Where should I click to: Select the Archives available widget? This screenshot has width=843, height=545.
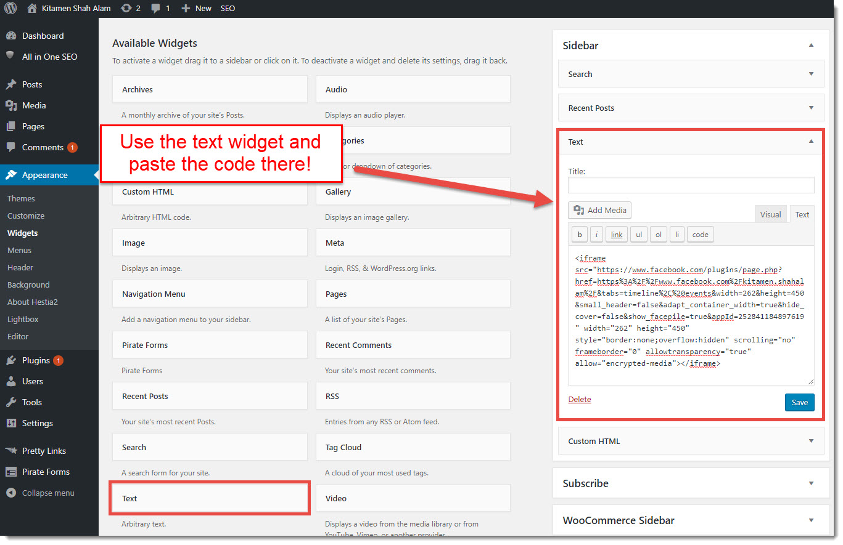pyautogui.click(x=210, y=89)
